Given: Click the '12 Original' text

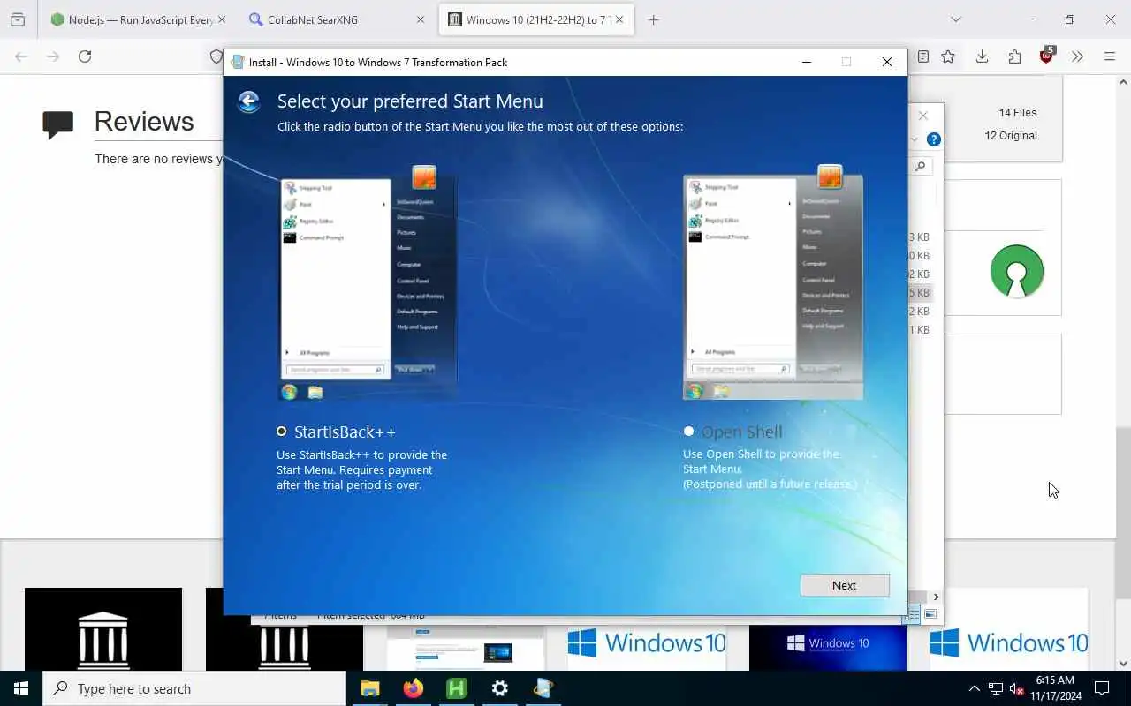Looking at the screenshot, I should [1011, 135].
